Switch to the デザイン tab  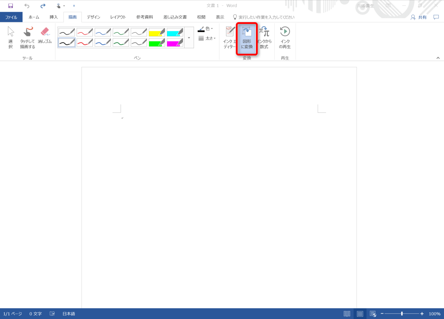coord(94,17)
